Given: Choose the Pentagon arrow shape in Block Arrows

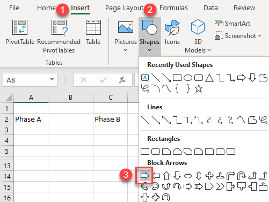Looking at the screenshot, I should pos(209,186).
